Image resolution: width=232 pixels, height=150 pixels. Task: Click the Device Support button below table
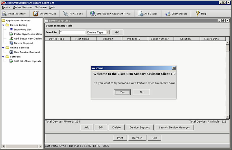point(140,127)
